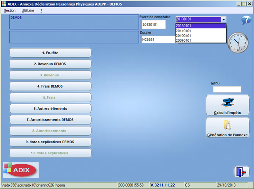Click the Dossier label
This screenshot has width=254, height=189.
tap(146, 33)
